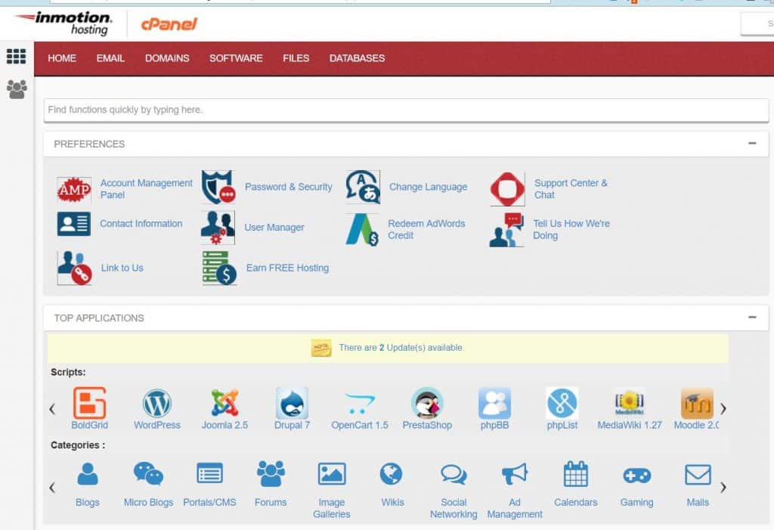Open the DATABASES menu
The image size is (774, 530).
(x=357, y=58)
